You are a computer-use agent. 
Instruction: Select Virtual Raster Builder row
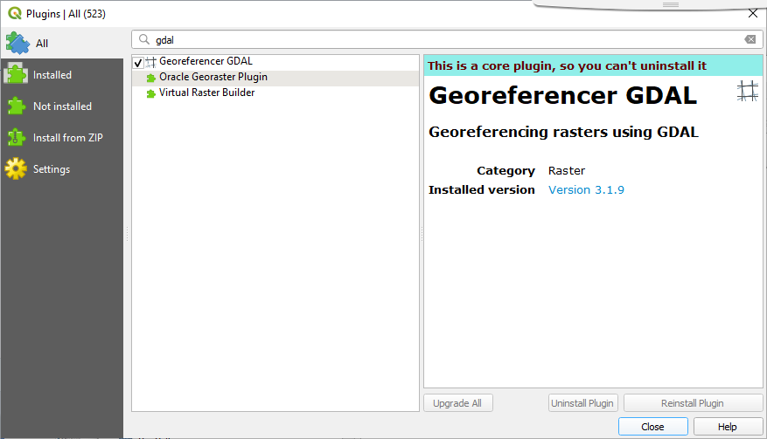coord(275,93)
